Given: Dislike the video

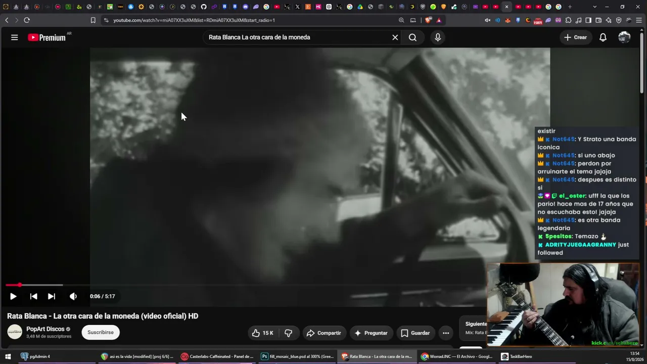Looking at the screenshot, I should pos(289,333).
